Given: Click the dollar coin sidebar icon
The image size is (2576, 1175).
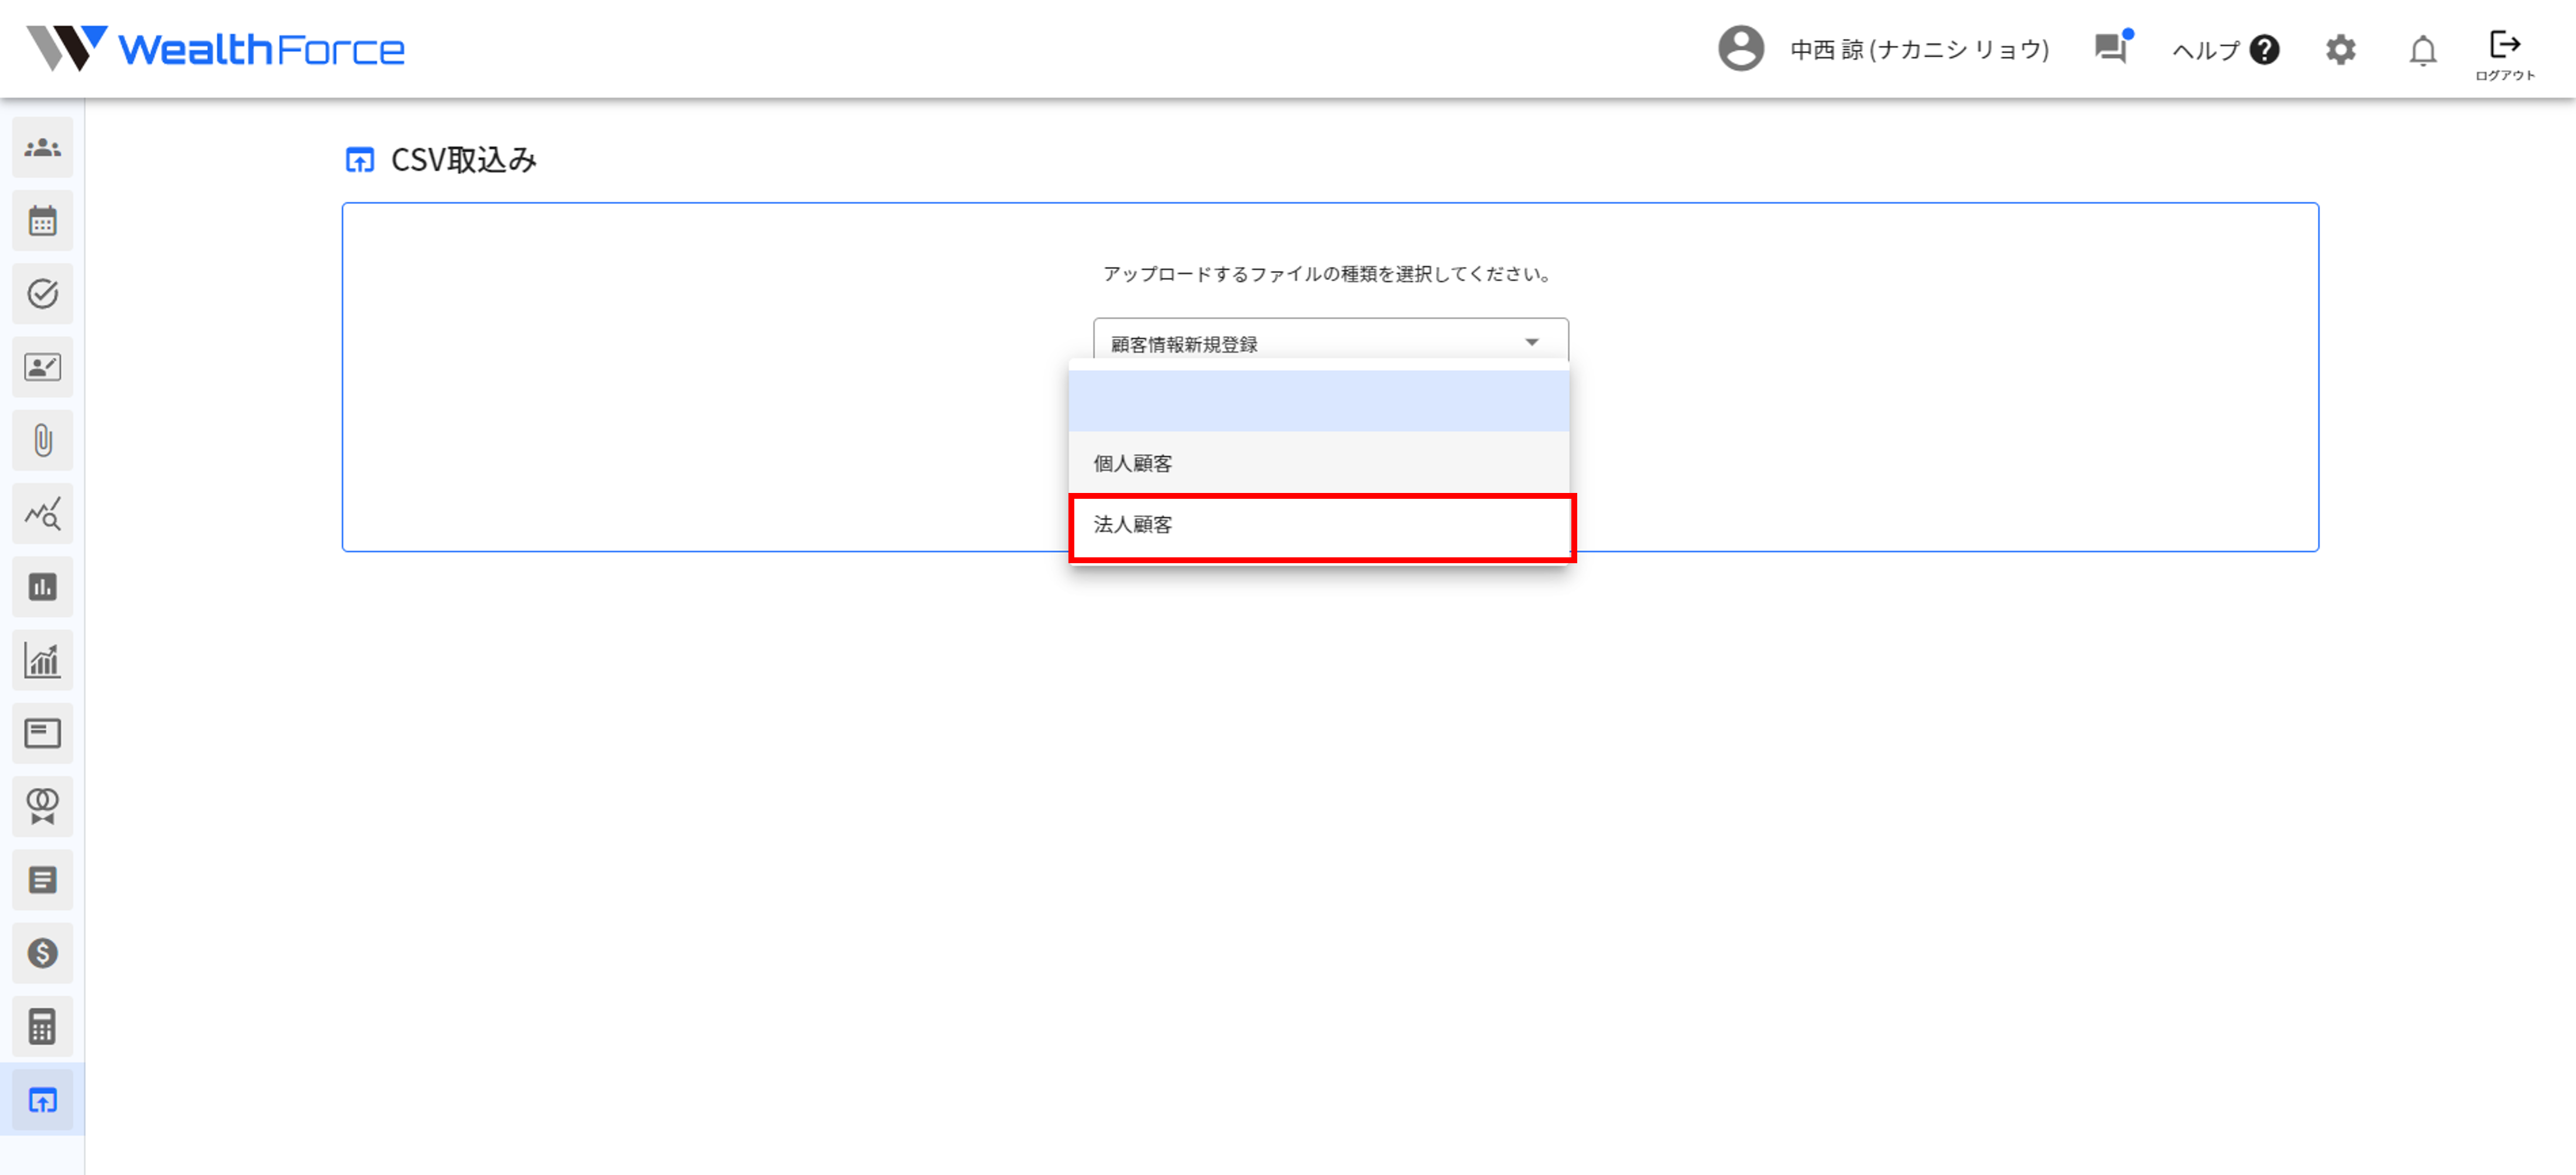Looking at the screenshot, I should tap(42, 953).
